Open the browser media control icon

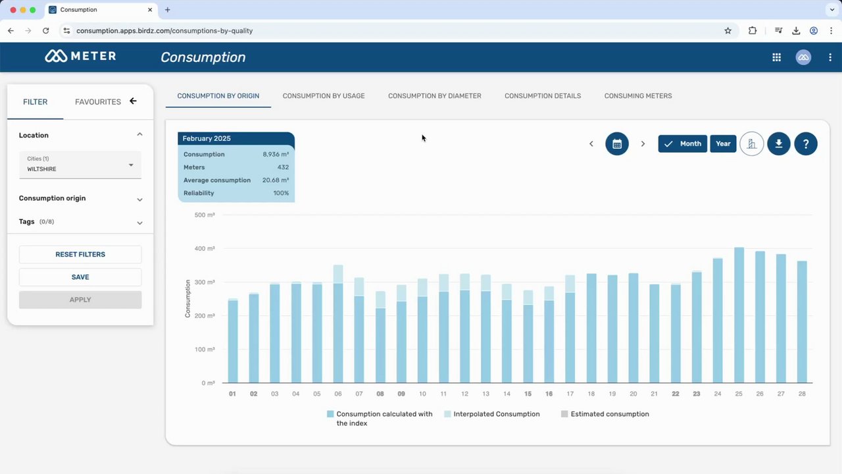pos(779,30)
